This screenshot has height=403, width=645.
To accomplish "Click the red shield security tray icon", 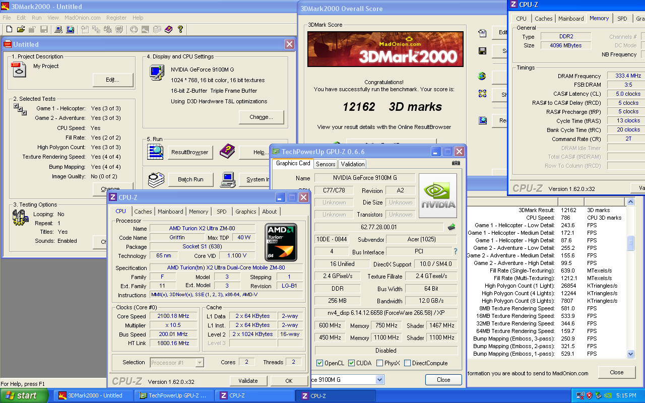I will (589, 395).
